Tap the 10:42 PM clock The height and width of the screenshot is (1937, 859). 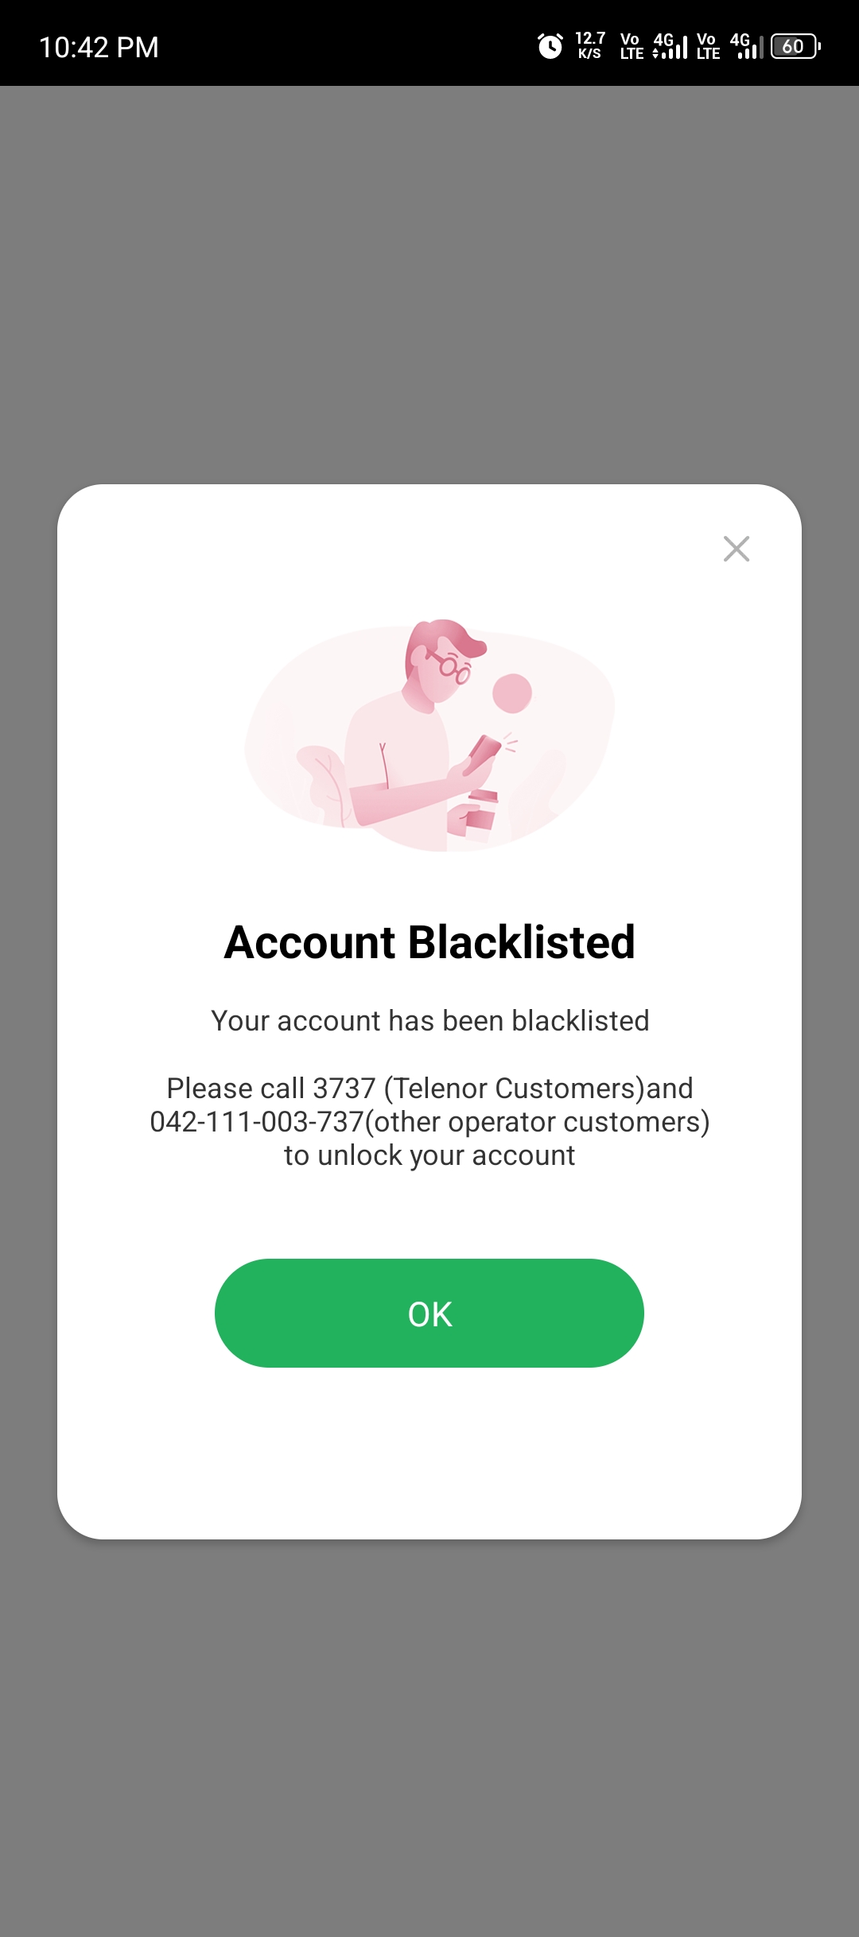point(99,47)
